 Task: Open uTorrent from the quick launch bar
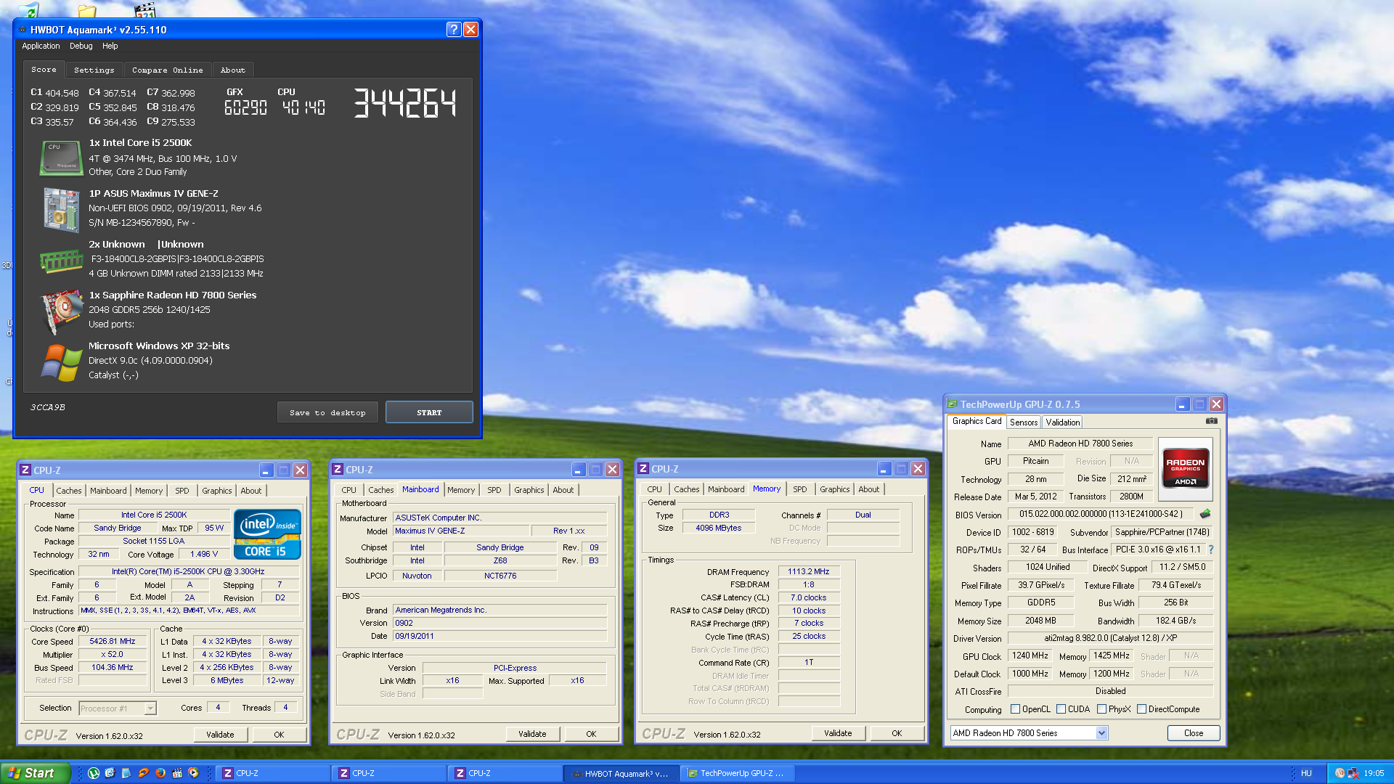point(94,773)
